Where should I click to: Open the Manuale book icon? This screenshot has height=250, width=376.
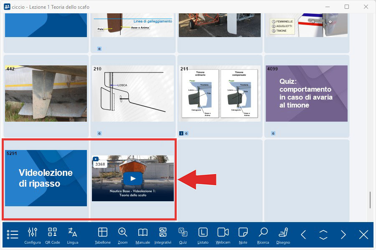pyautogui.click(x=143, y=235)
